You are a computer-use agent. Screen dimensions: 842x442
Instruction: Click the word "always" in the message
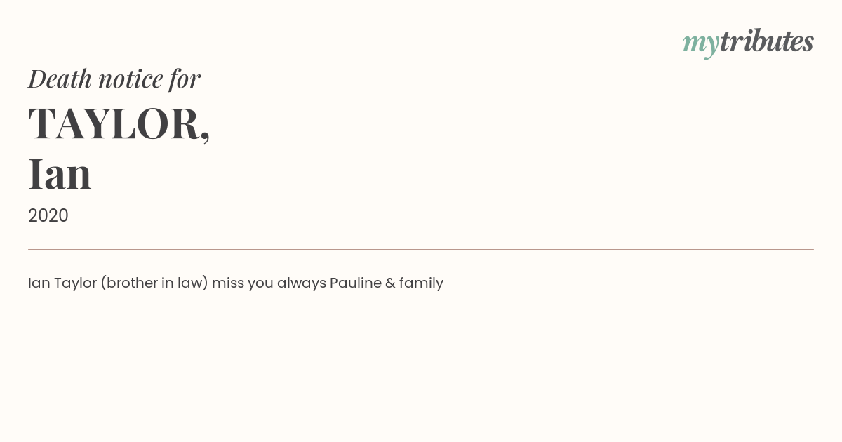click(302, 283)
